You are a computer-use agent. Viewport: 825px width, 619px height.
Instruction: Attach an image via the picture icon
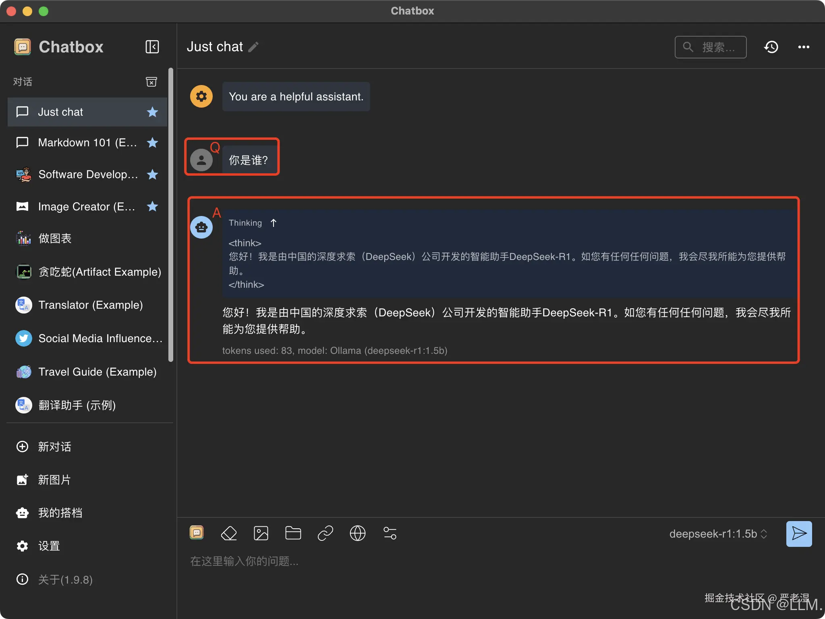(261, 533)
